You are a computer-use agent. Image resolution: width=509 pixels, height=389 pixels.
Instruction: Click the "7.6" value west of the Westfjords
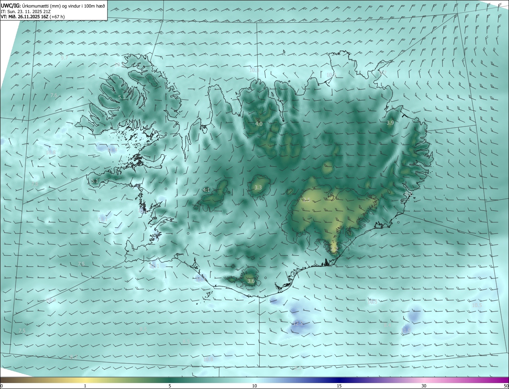(x=54, y=95)
